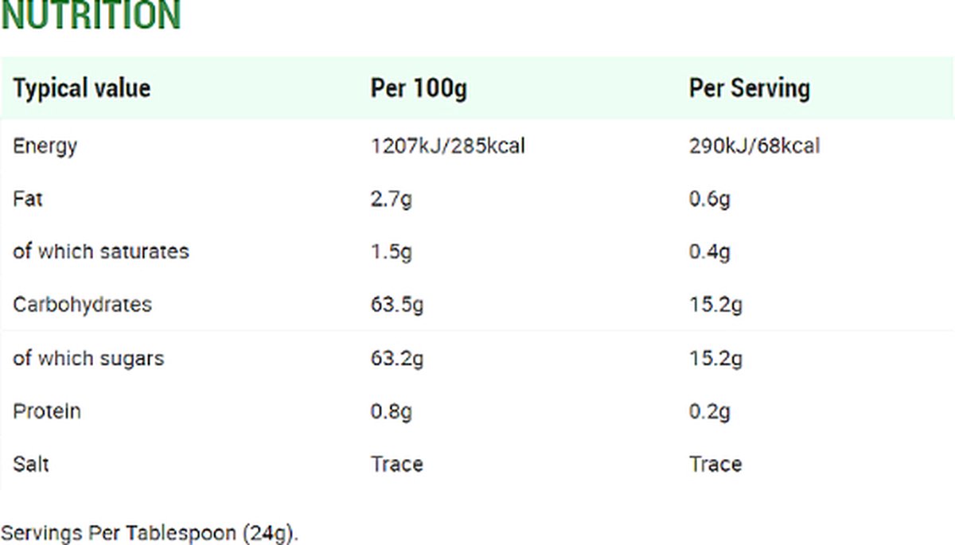Click the 290kJ/68kcal per serving value
The image size is (955, 545).
(754, 146)
